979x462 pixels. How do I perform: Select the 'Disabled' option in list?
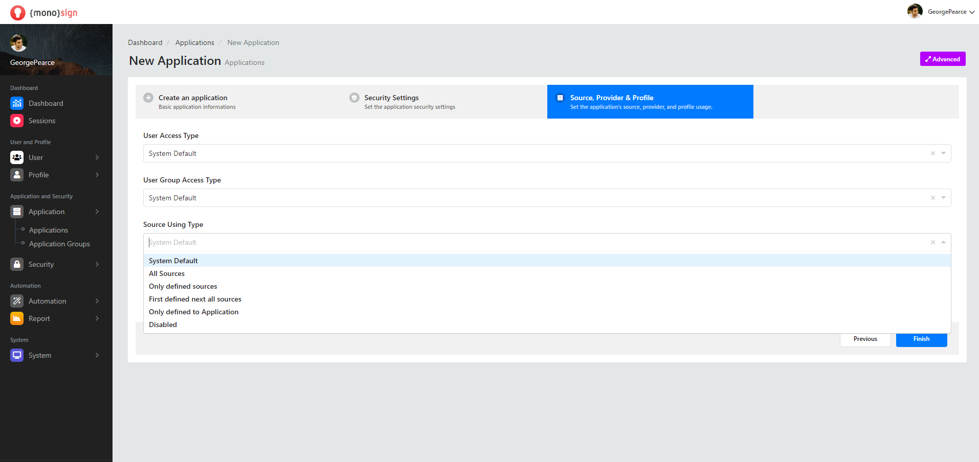[x=163, y=325]
